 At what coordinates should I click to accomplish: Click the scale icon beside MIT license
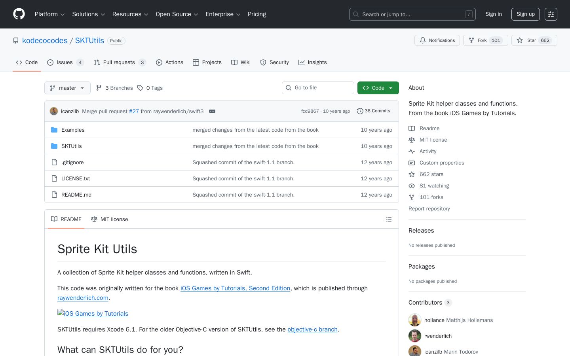click(x=412, y=140)
